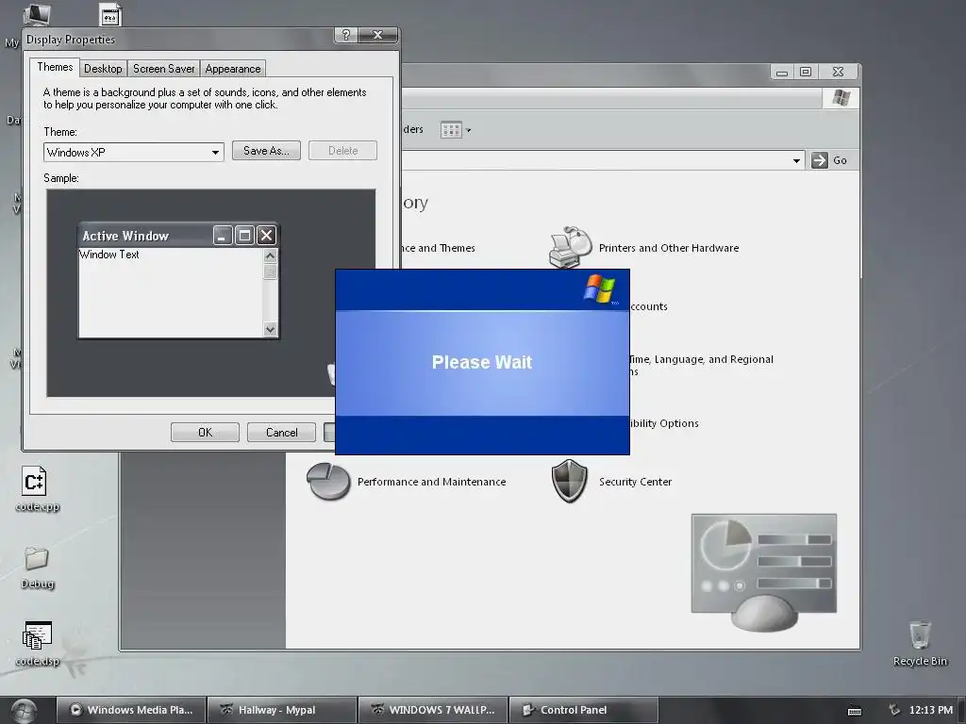966x724 pixels.
Task: Switch to Windows Media Player taskbar item
Action: coord(131,710)
